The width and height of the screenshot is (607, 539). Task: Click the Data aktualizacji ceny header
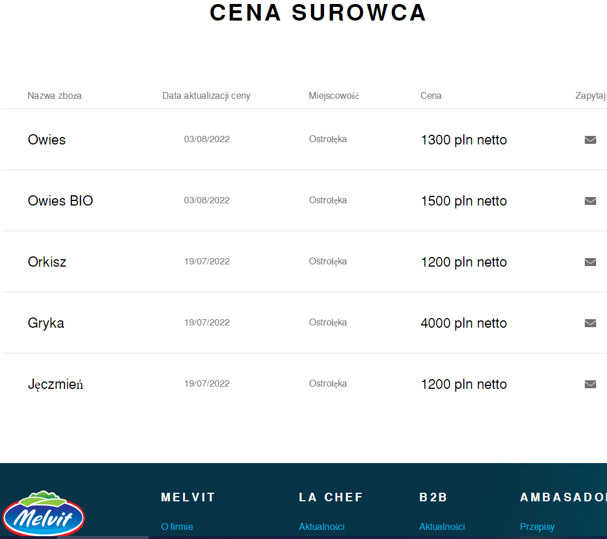click(206, 96)
